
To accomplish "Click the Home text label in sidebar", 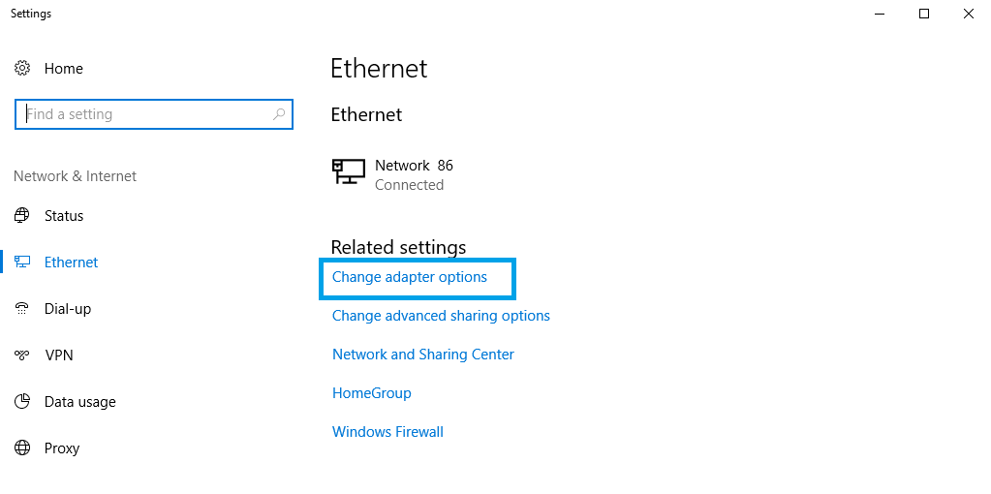I will [64, 69].
